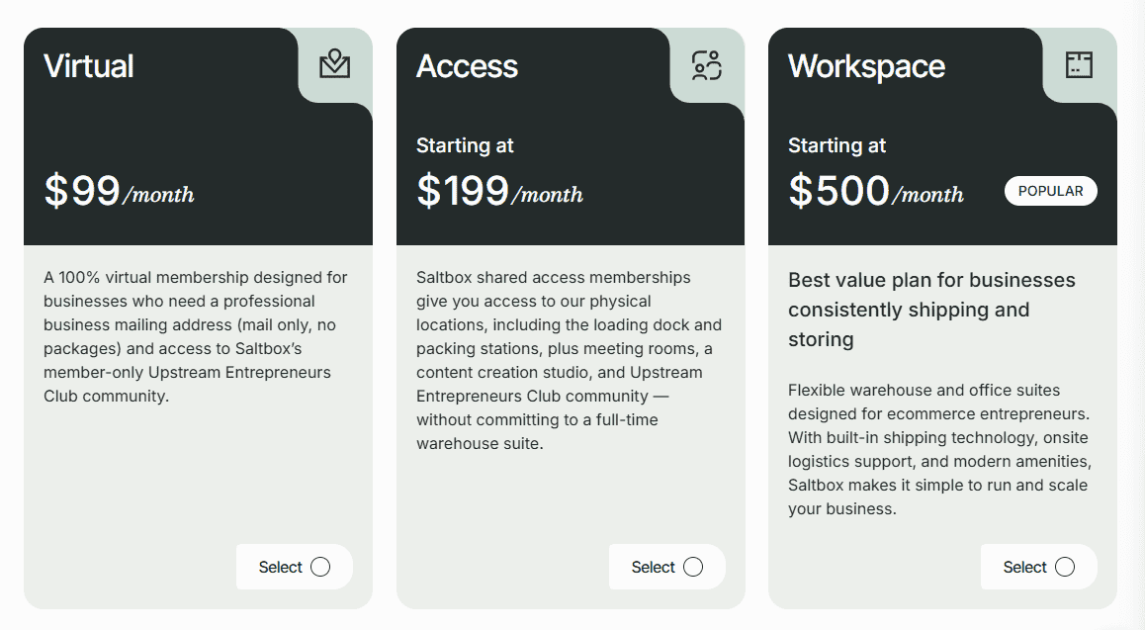1145x630 pixels.
Task: Click the Access plan heading
Action: [x=467, y=66]
